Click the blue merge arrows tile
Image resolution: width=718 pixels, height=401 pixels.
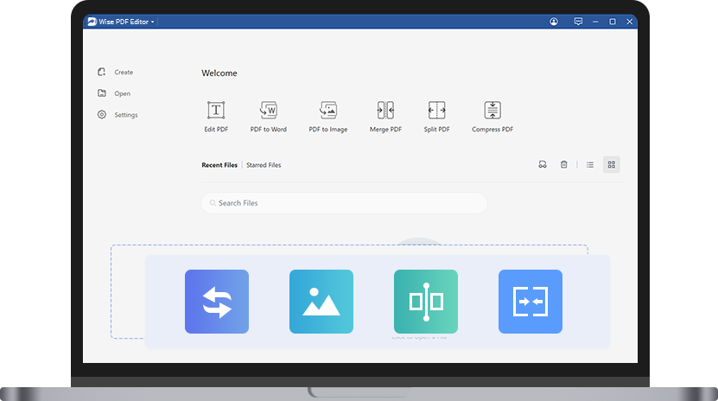point(531,302)
